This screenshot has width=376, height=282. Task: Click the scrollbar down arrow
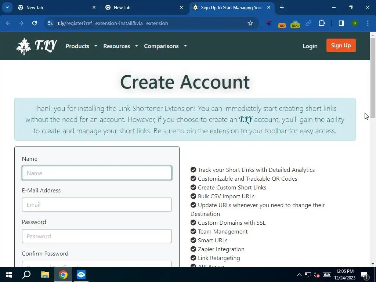coord(373,264)
